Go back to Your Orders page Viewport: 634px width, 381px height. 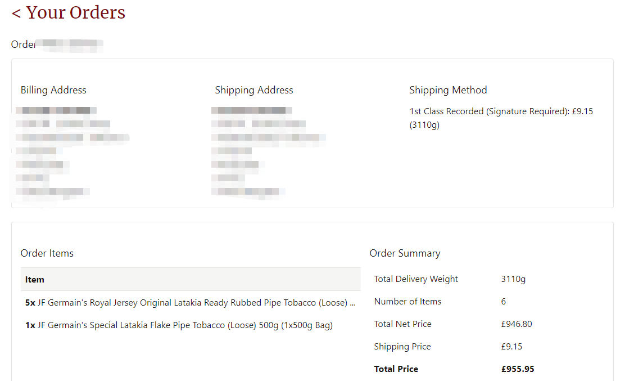[75, 12]
